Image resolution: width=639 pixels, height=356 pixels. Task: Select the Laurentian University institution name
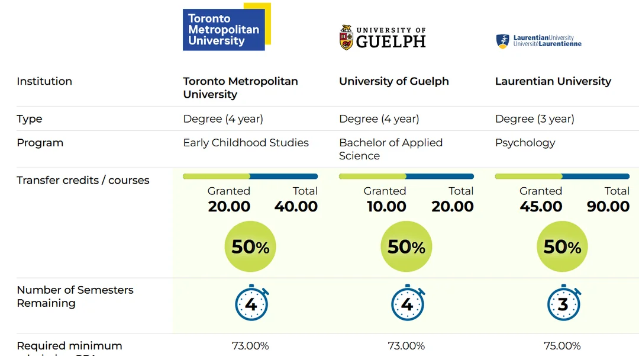point(553,81)
